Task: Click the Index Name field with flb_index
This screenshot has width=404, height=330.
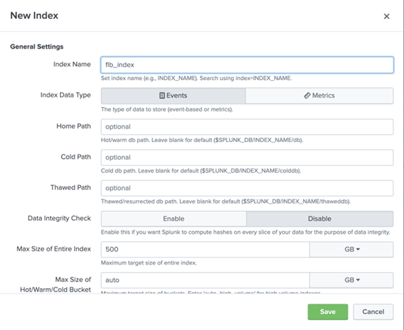Action: [247, 65]
